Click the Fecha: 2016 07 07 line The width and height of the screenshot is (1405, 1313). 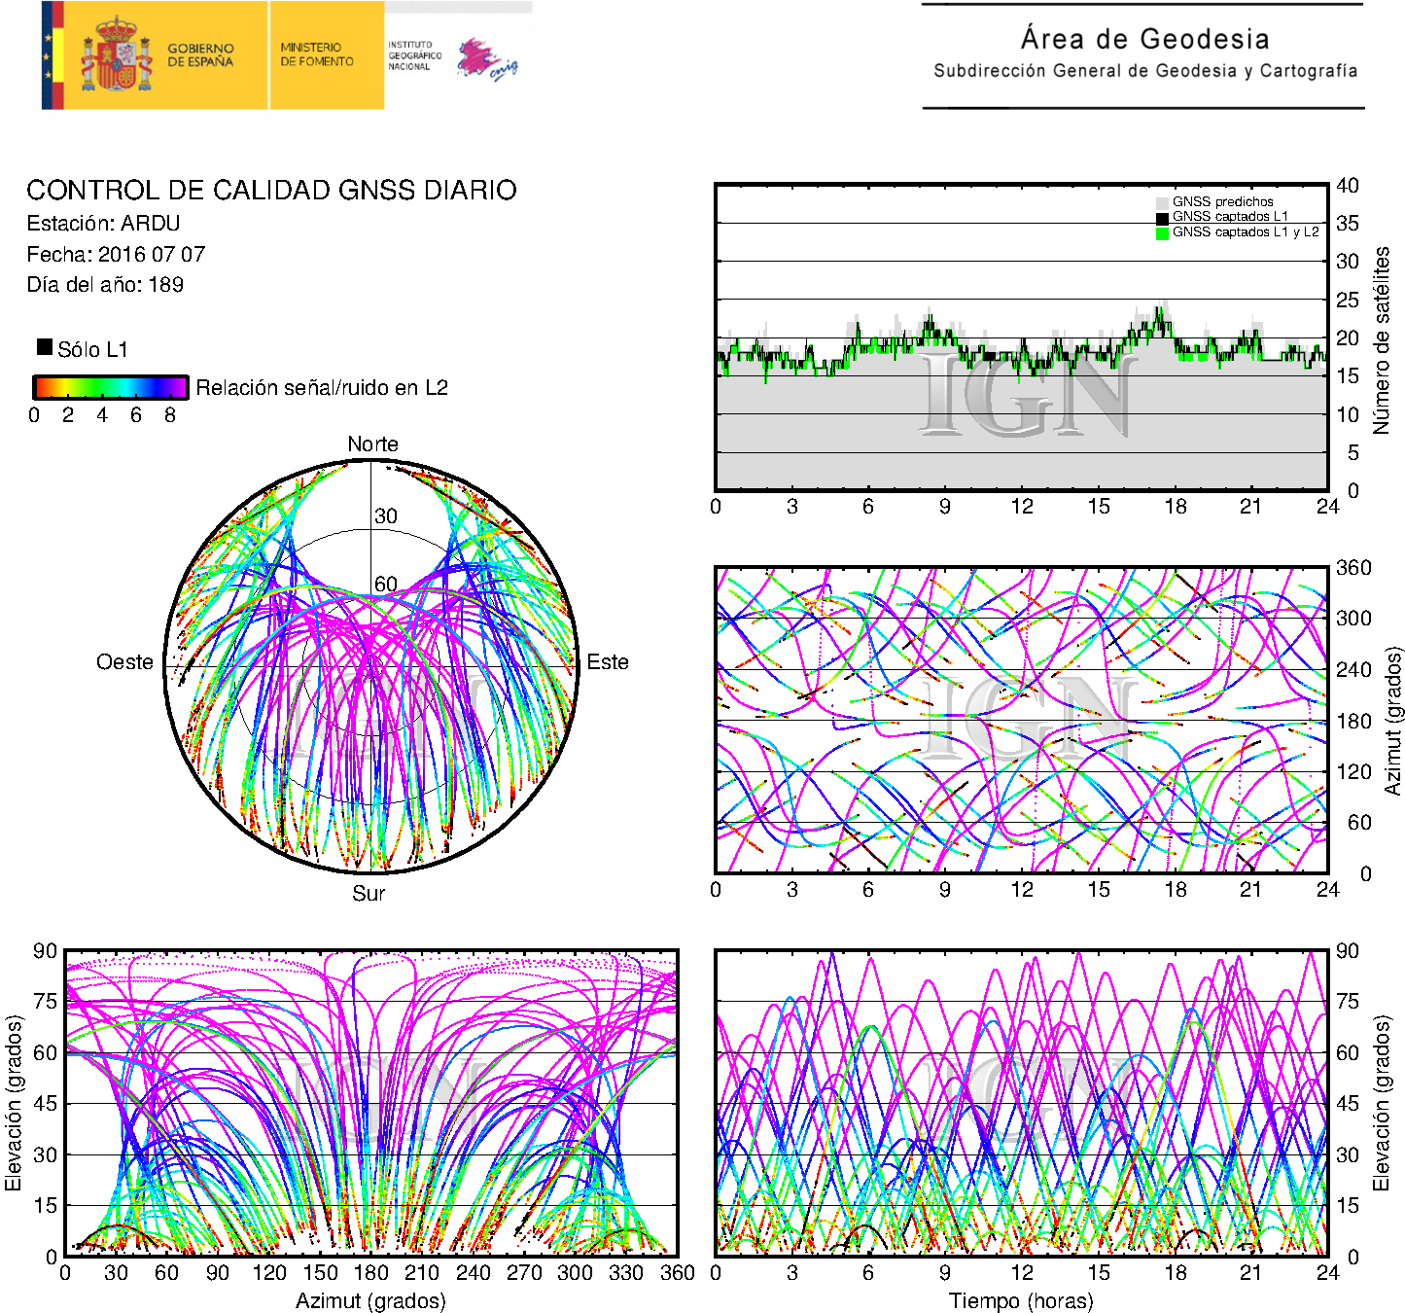click(x=116, y=255)
